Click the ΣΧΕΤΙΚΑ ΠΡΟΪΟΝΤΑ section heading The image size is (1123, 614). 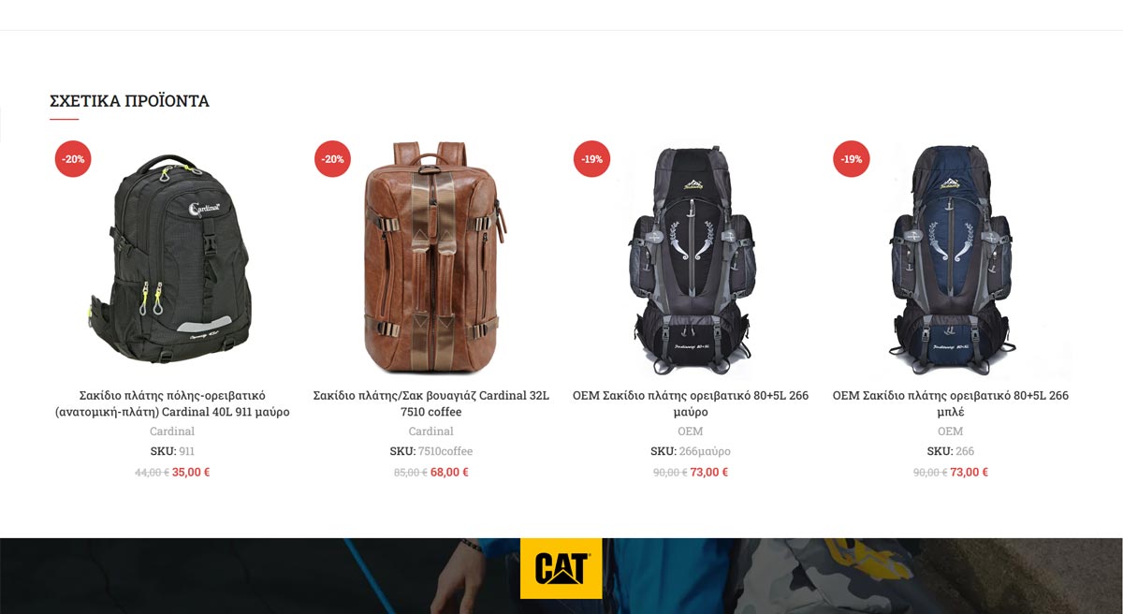(129, 101)
